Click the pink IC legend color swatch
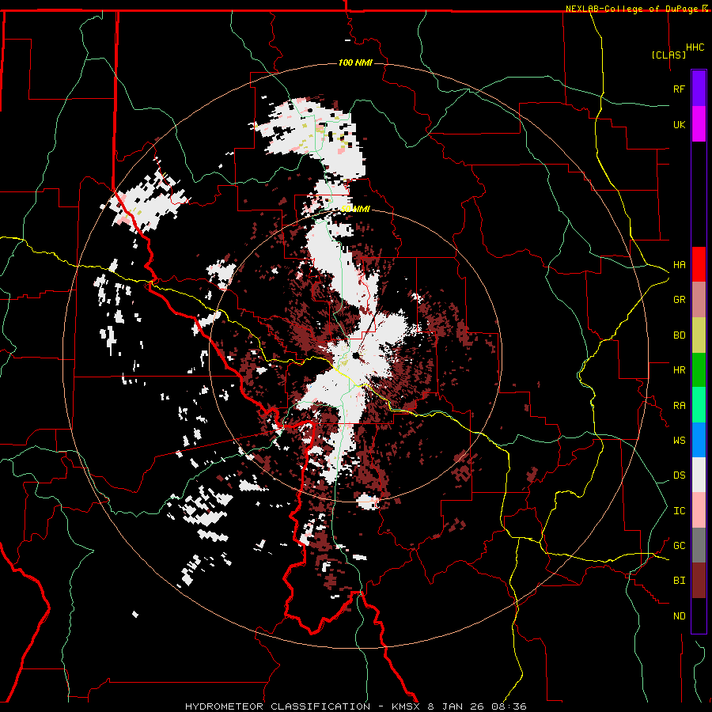 699,510
